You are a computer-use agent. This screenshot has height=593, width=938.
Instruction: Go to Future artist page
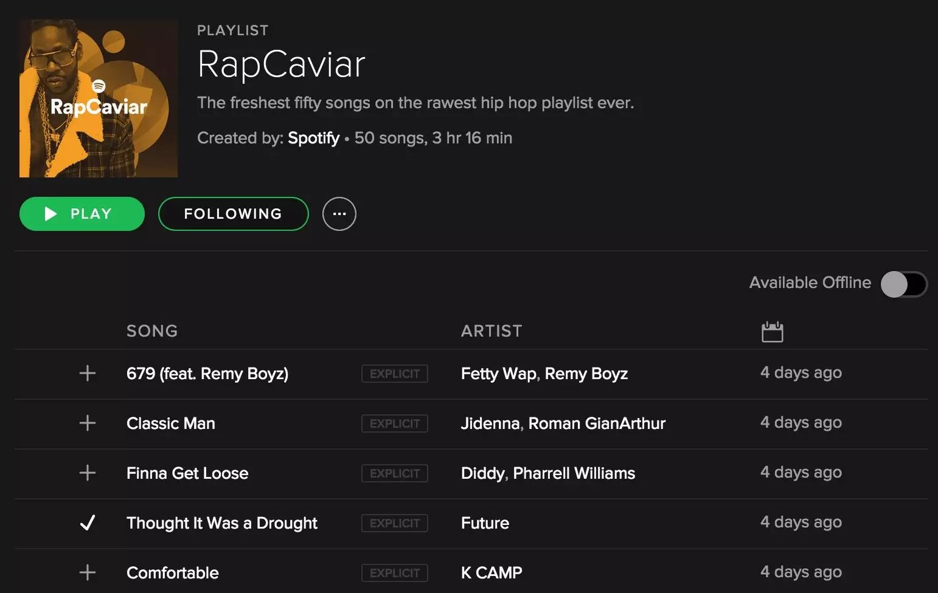click(485, 523)
